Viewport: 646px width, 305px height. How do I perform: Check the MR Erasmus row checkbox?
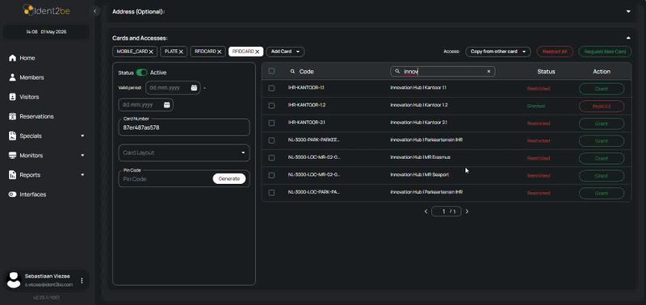[271, 157]
